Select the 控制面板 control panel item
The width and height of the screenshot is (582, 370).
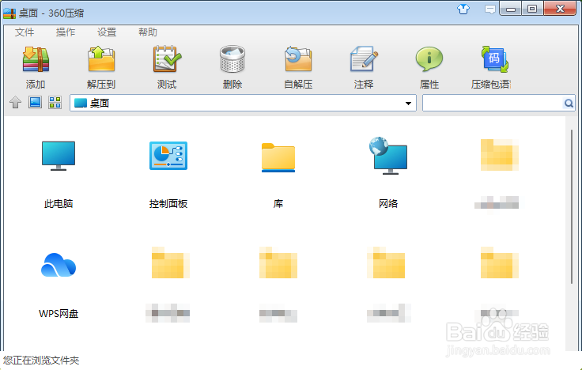coord(168,173)
